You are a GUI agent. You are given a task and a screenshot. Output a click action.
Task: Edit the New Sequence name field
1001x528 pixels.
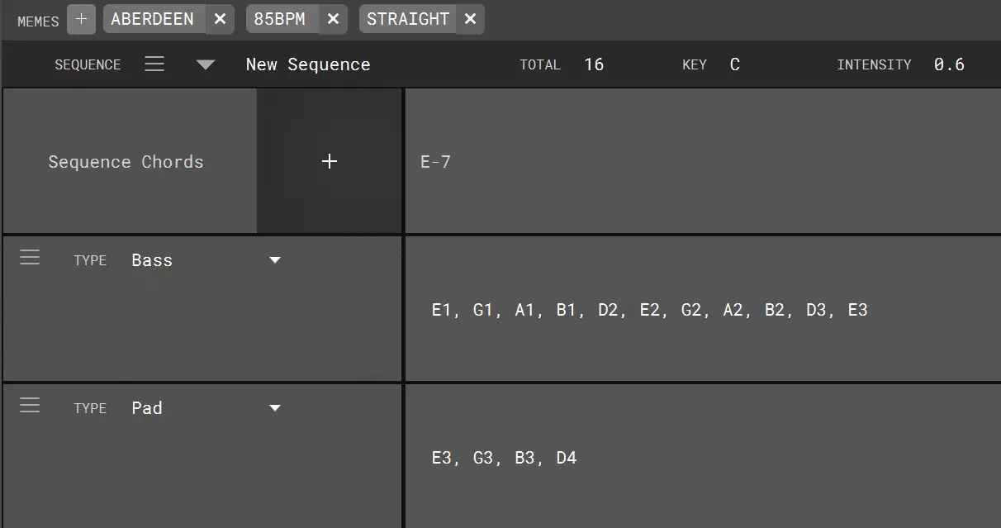(308, 64)
